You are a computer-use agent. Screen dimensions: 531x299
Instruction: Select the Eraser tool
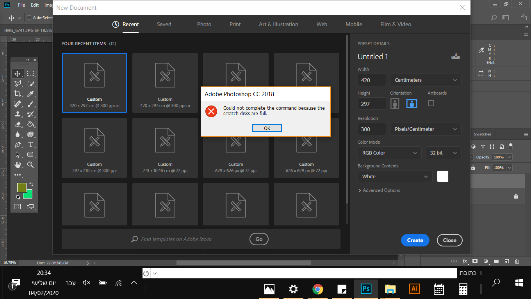click(17, 124)
